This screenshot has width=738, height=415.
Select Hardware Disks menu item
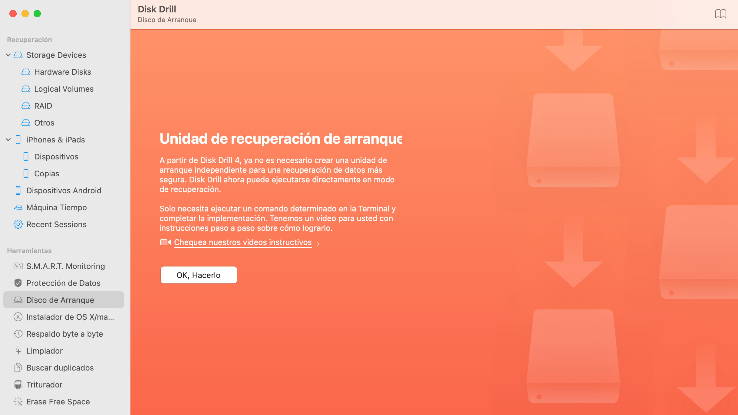coord(62,72)
